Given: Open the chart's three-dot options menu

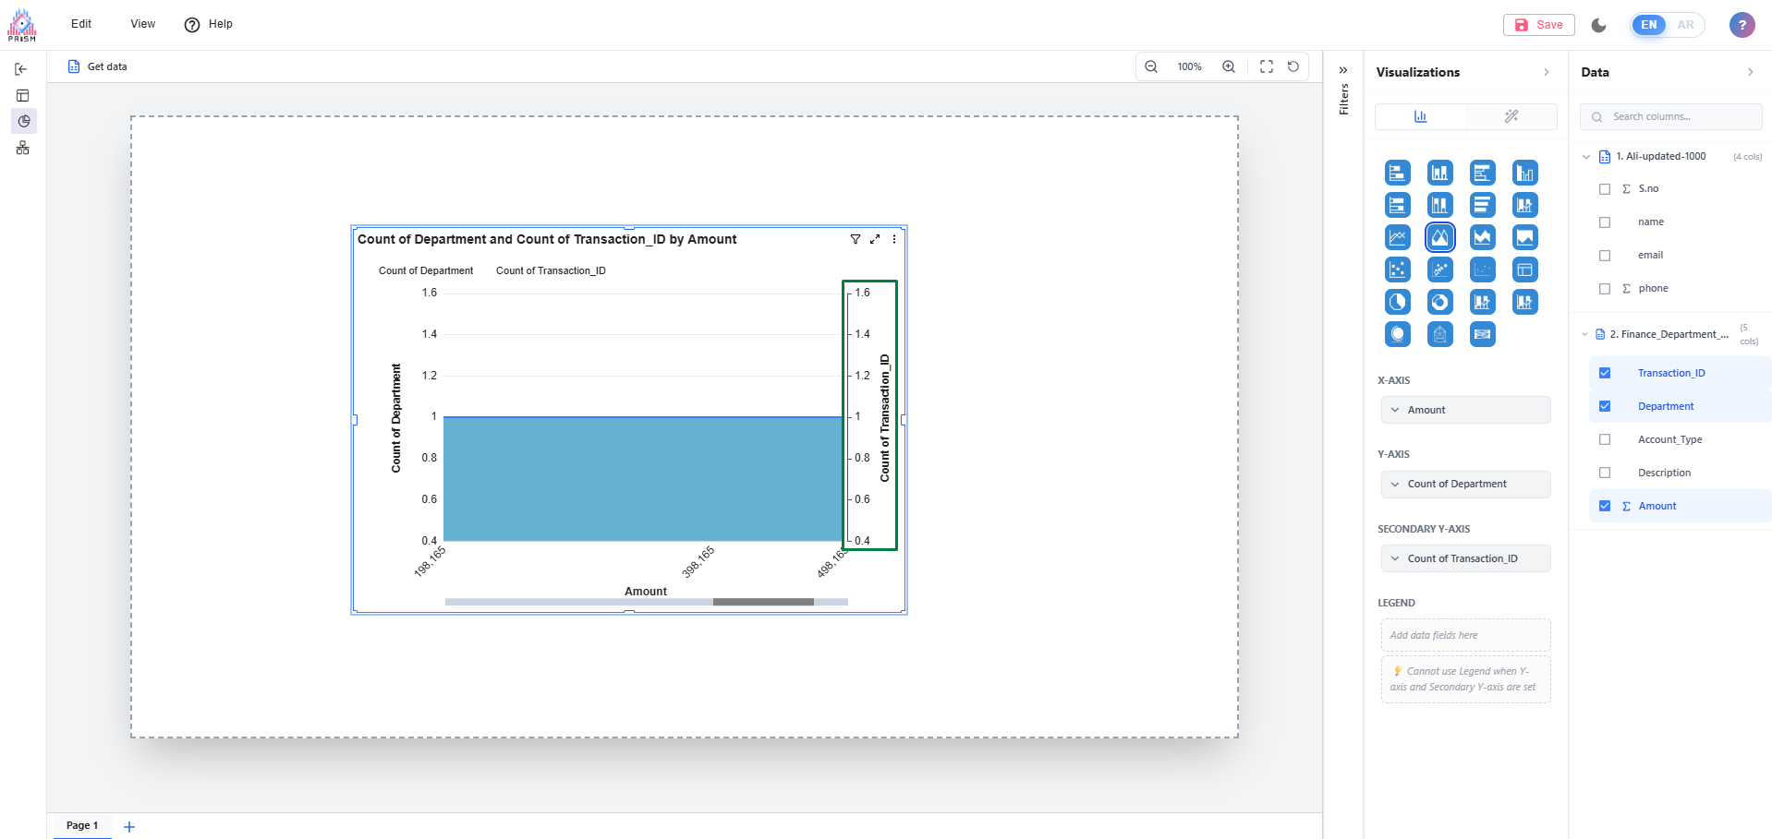Looking at the screenshot, I should 893,239.
